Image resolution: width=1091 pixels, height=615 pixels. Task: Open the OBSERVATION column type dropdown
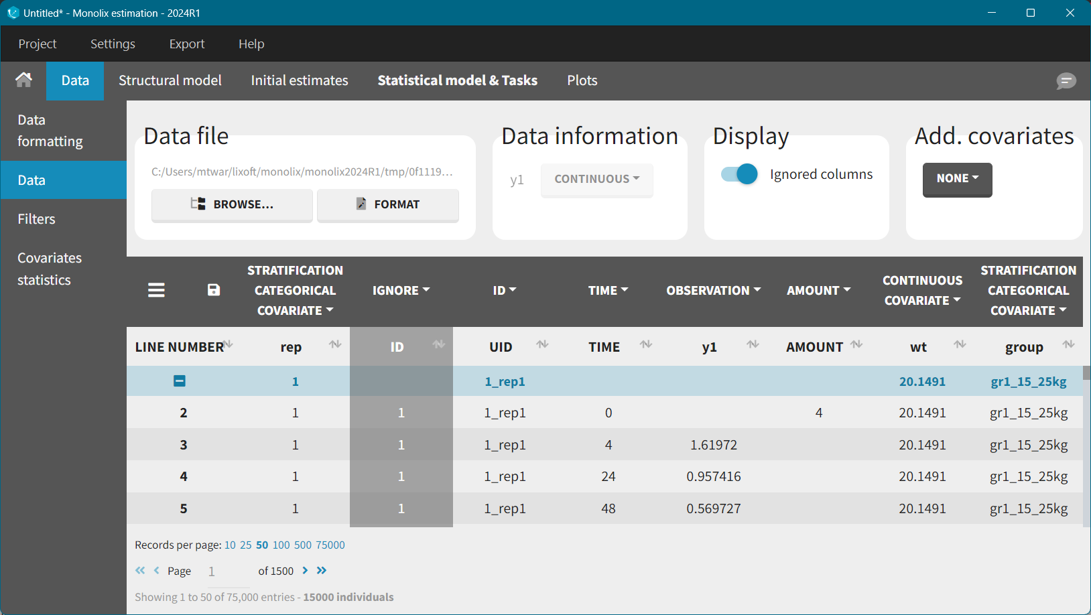713,291
